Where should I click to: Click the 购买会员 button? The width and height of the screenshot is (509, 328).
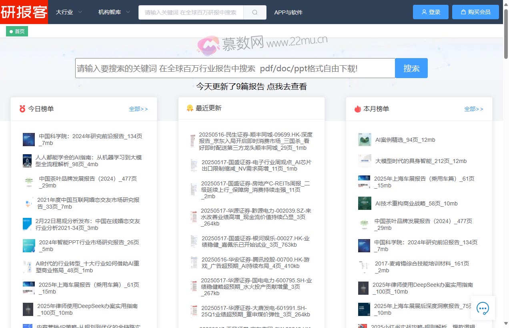pos(475,12)
